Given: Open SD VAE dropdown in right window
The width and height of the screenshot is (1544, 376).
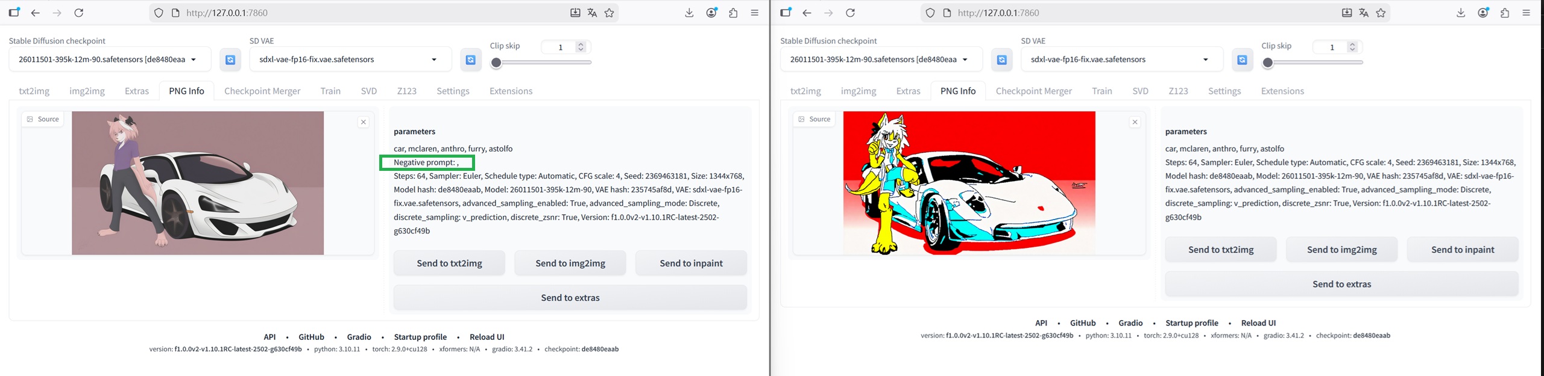Looking at the screenshot, I should [1122, 60].
